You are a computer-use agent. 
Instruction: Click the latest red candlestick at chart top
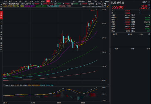point(97,13)
